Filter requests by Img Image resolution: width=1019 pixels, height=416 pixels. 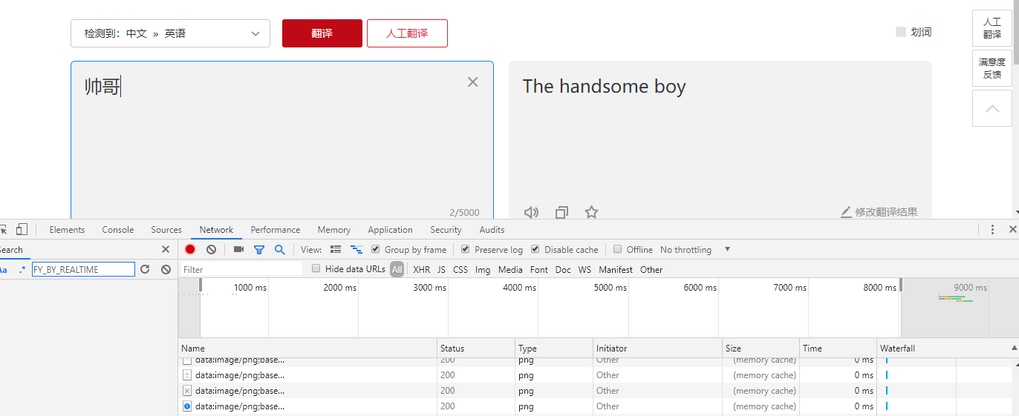point(483,270)
